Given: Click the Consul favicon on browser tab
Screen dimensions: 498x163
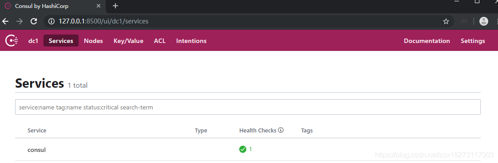Looking at the screenshot, I should (x=8, y=6).
